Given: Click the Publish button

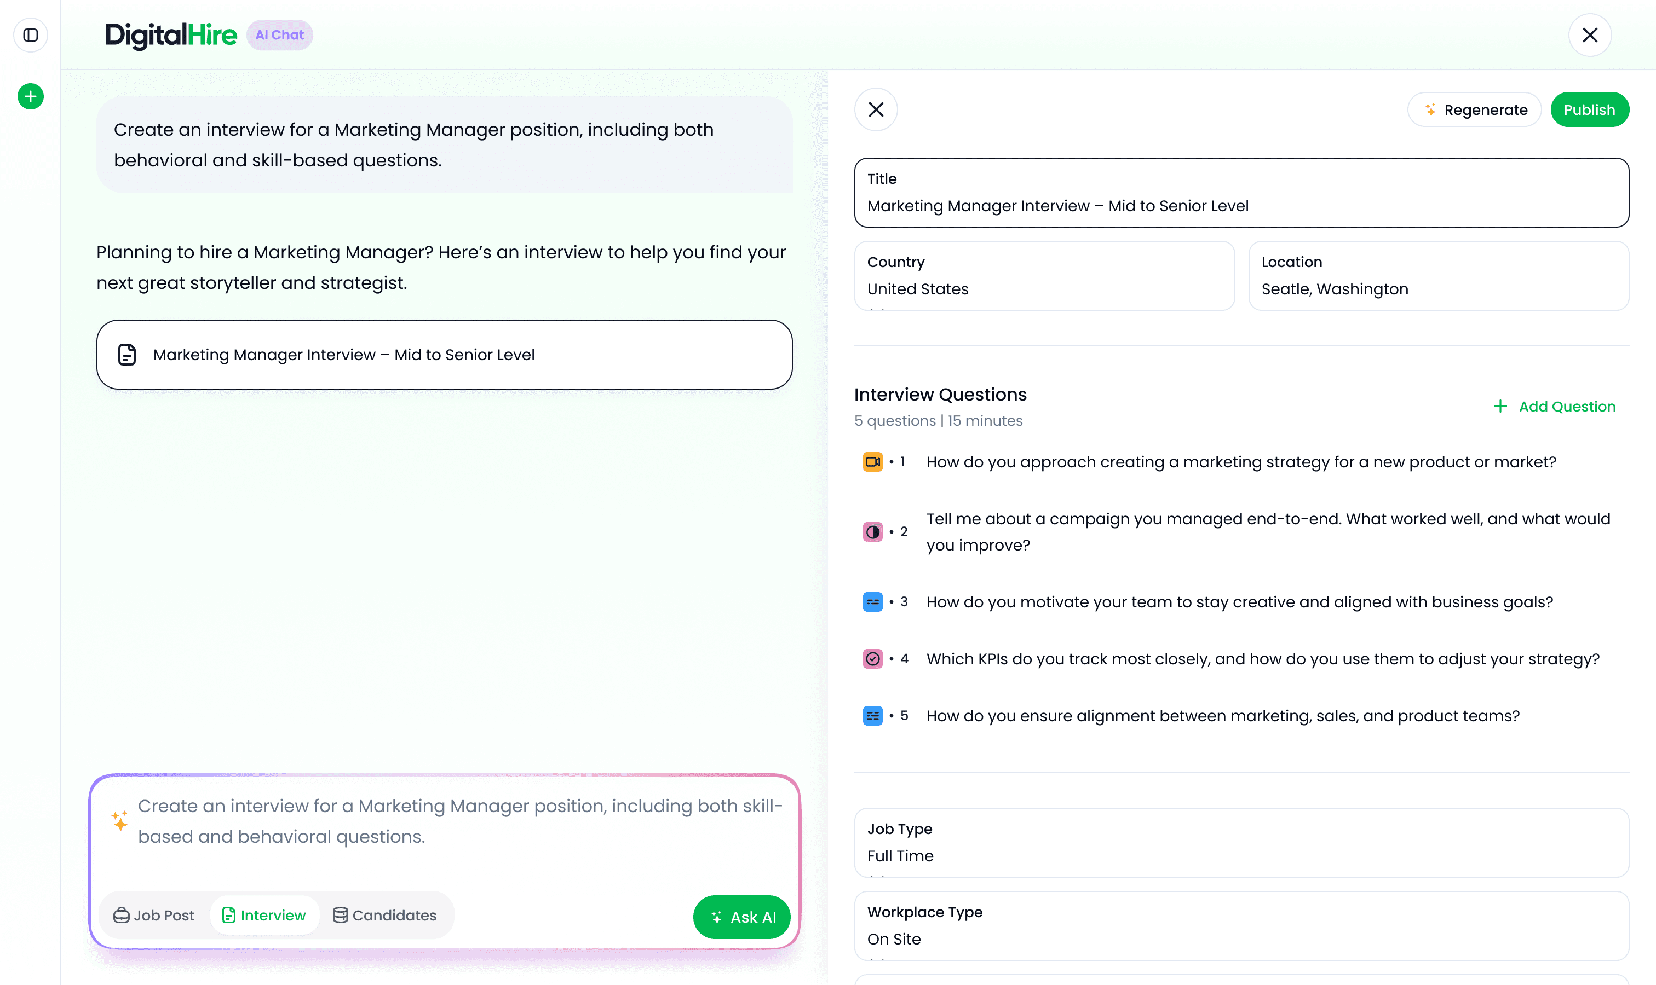Looking at the screenshot, I should point(1589,110).
